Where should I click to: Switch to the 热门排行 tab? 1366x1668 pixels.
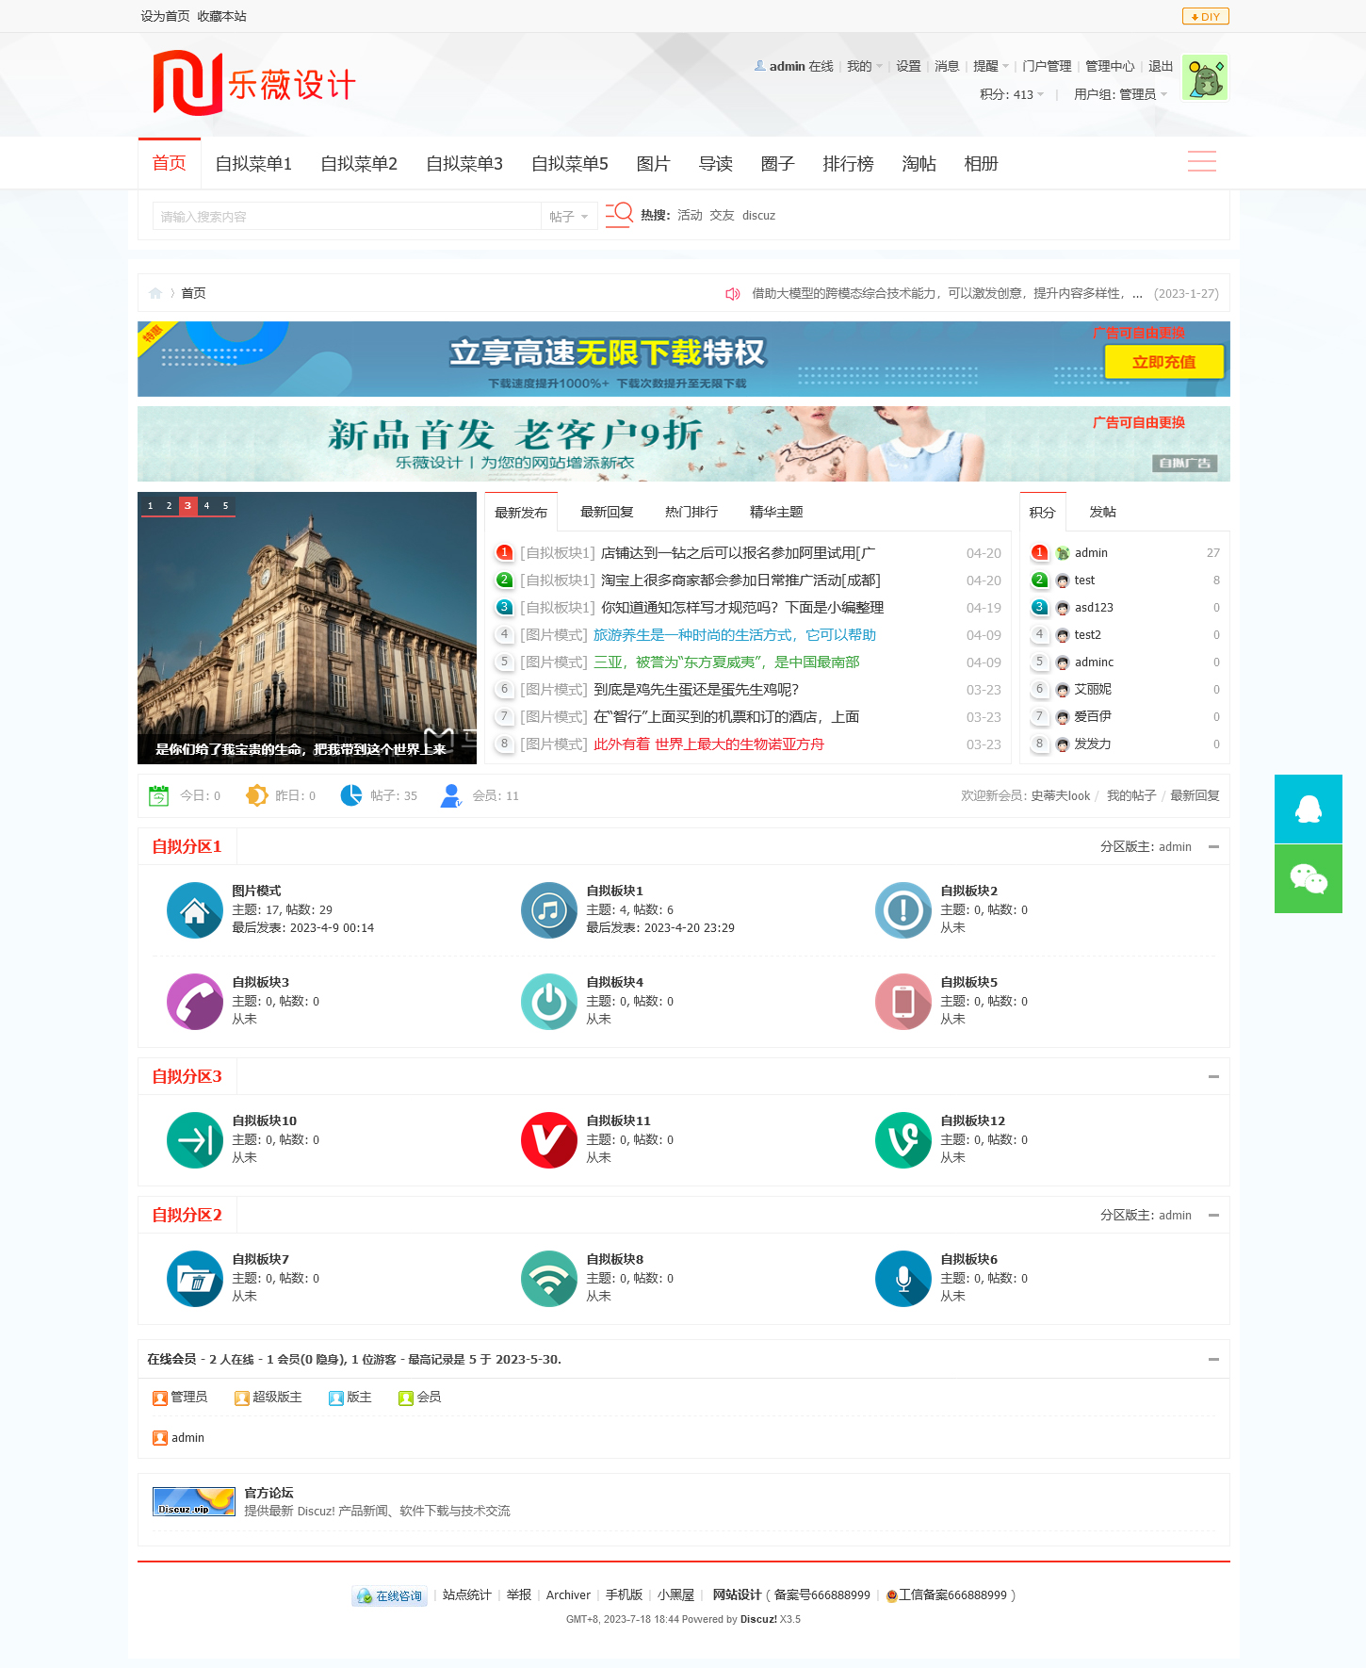pyautogui.click(x=691, y=512)
